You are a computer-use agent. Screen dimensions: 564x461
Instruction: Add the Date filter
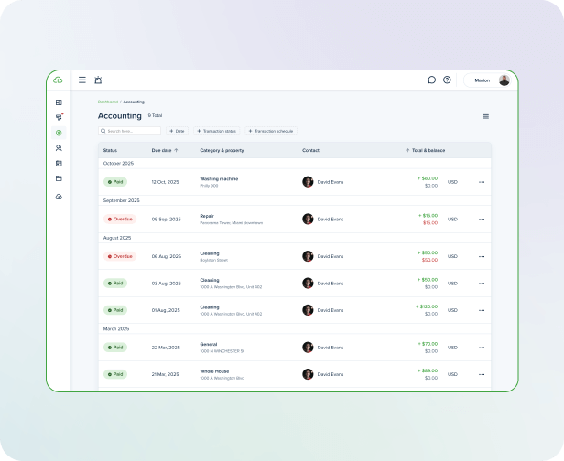177,131
